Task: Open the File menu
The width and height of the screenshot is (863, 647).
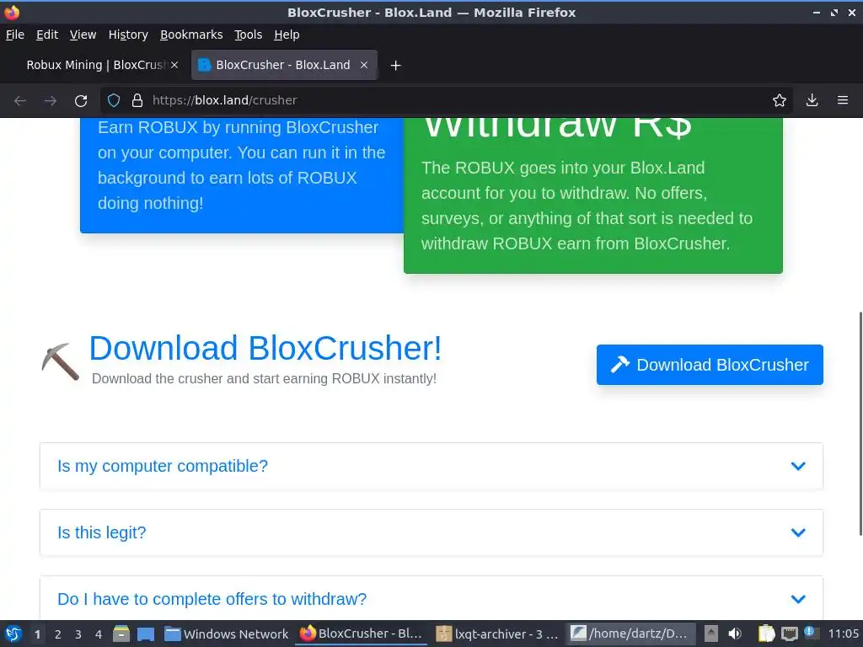Action: tap(15, 35)
